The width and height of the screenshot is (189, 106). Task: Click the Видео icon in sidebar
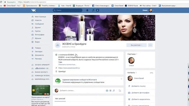click(32, 42)
